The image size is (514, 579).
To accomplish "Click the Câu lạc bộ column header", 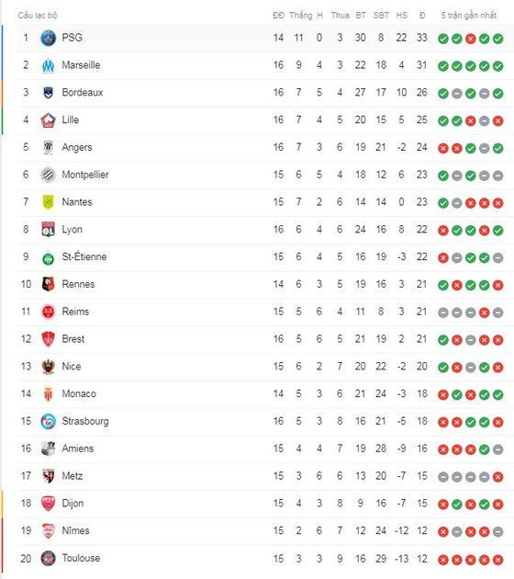I will pyautogui.click(x=38, y=15).
